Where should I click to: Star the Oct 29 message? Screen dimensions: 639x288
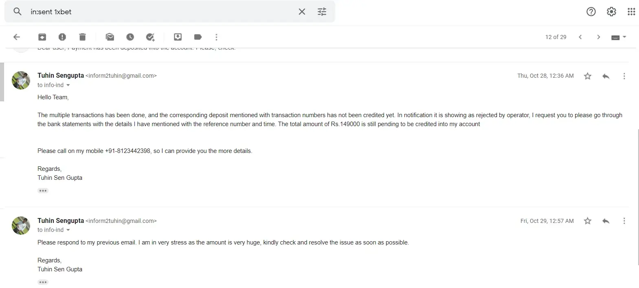point(587,221)
